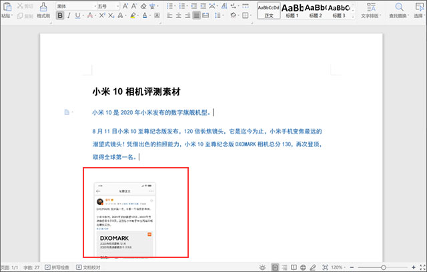Screen dimensions: 427x272
Task: Click the sort icon
Action: pos(224,6)
